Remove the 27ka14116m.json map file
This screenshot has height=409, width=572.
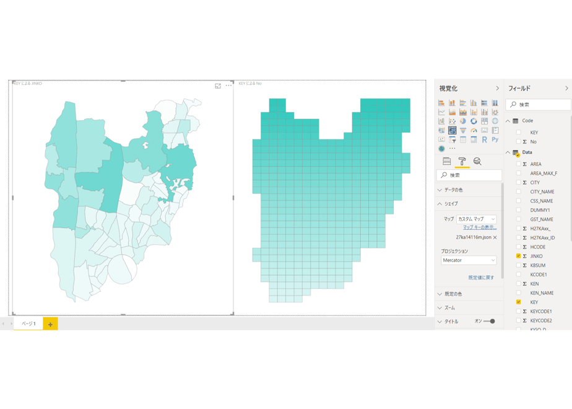(495, 237)
